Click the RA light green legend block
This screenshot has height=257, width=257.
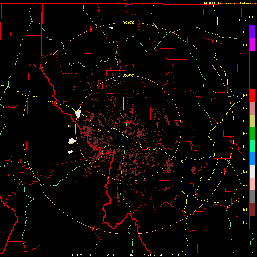(252, 146)
